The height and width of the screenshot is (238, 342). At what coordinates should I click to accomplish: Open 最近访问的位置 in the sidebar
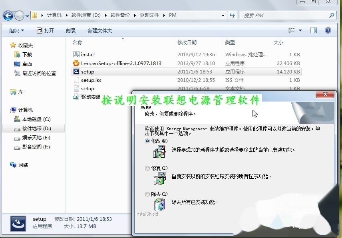(x=39, y=73)
